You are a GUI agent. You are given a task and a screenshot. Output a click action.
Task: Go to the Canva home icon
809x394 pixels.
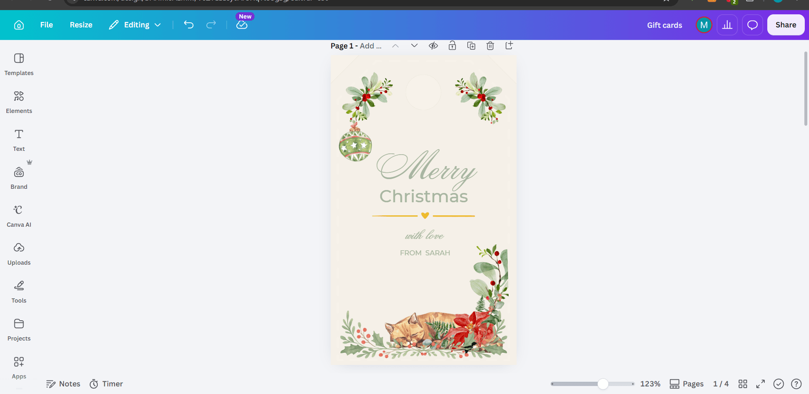pos(19,25)
